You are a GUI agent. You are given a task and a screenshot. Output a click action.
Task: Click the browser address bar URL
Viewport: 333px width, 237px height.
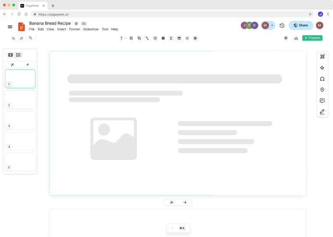pyautogui.click(x=54, y=14)
